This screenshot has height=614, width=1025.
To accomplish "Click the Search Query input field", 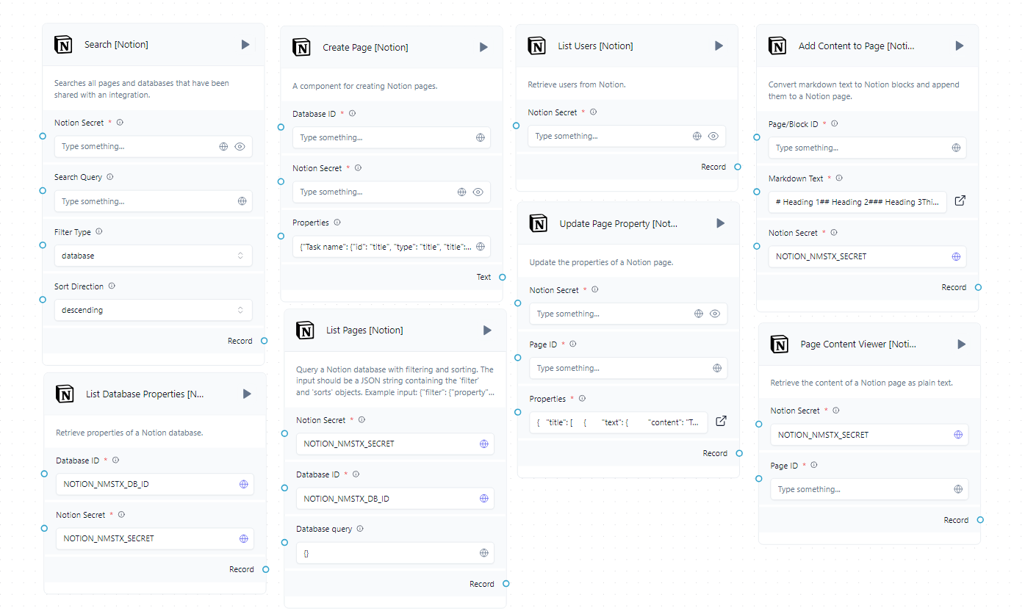I will tap(145, 201).
